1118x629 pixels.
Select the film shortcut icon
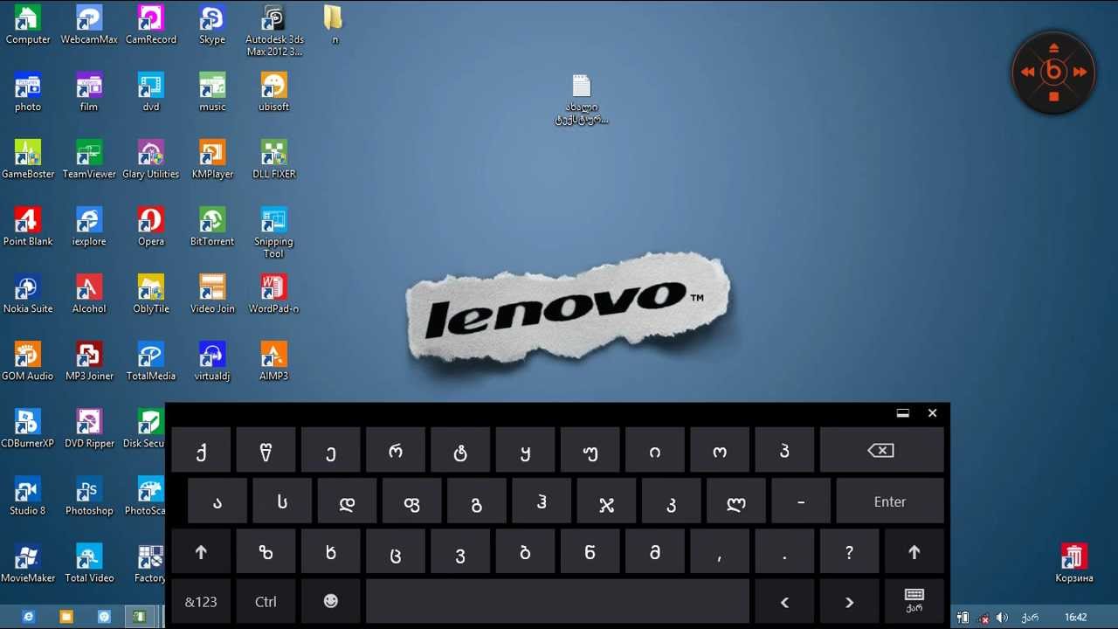pos(89,92)
